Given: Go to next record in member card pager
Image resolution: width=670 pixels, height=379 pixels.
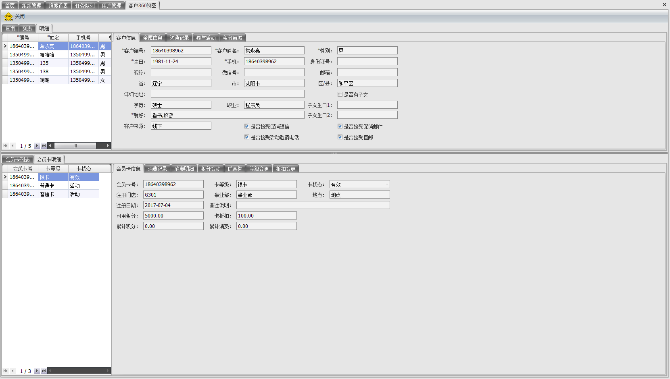Looking at the screenshot, I should click(37, 371).
